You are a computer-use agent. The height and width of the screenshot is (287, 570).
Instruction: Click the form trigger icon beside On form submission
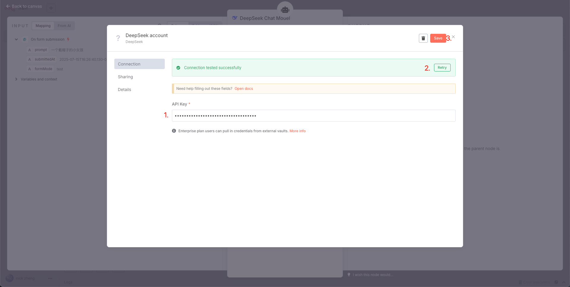pyautogui.click(x=25, y=39)
